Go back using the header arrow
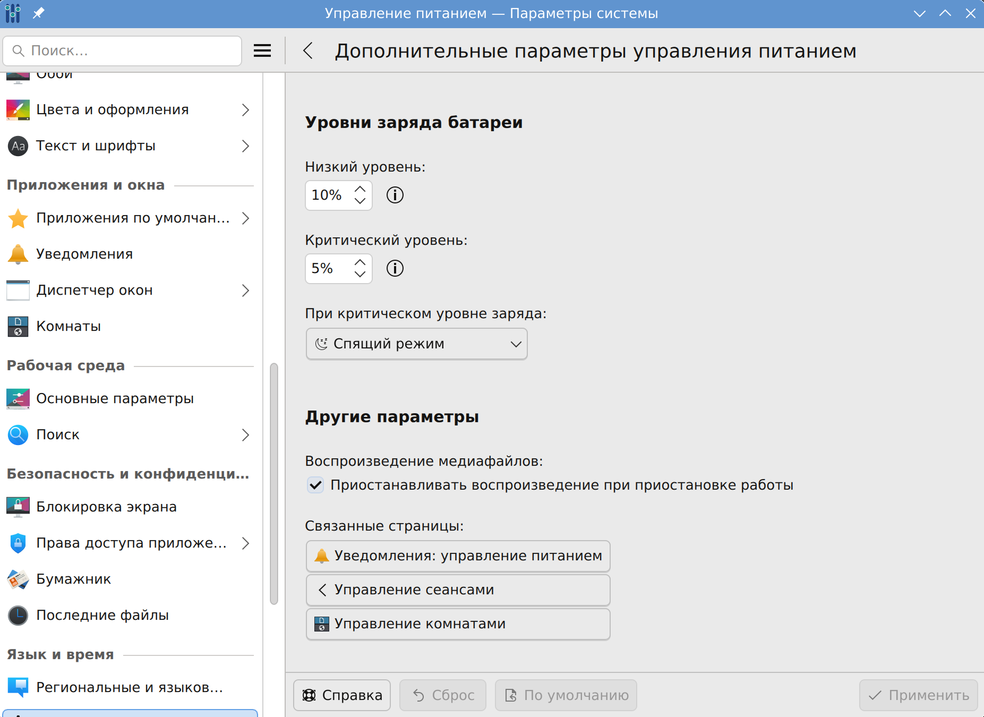Image resolution: width=984 pixels, height=717 pixels. coord(307,51)
